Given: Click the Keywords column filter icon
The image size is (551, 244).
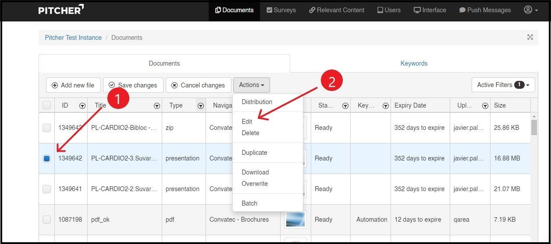Looking at the screenshot, I should click(385, 106).
